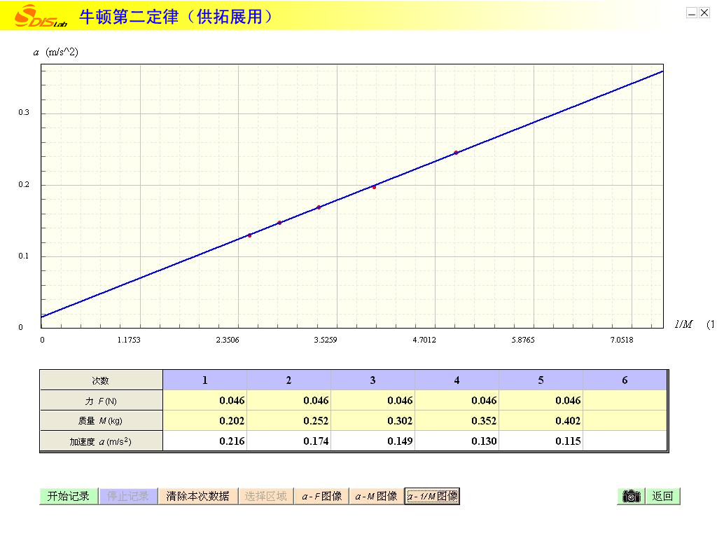The height and width of the screenshot is (538, 717).
Task: Click the rightmost data point on the graph
Action: coord(456,153)
